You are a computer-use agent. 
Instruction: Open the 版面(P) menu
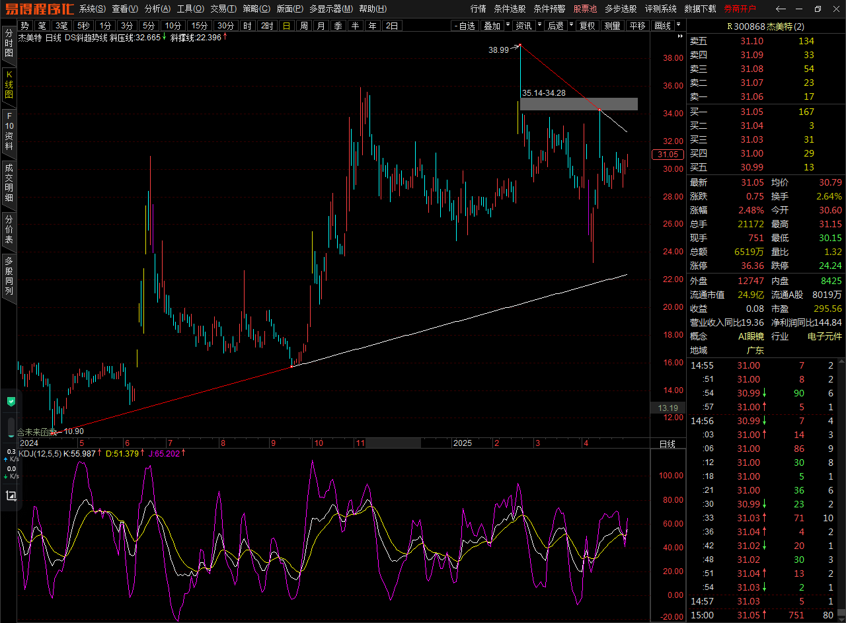tap(289, 9)
